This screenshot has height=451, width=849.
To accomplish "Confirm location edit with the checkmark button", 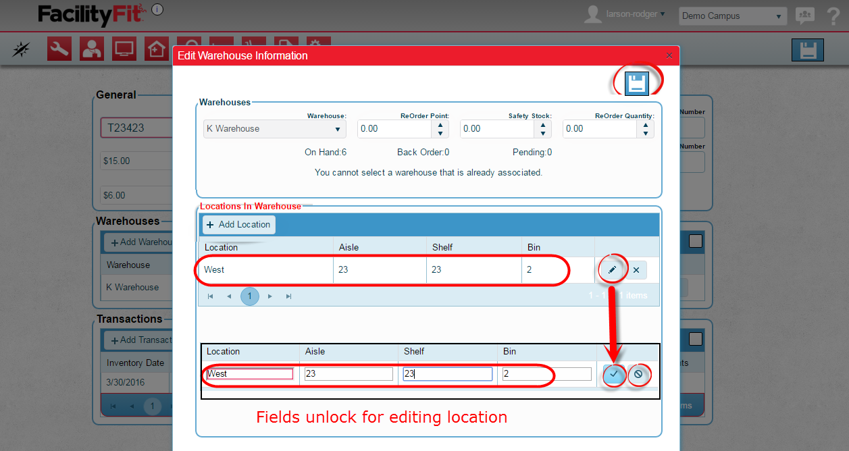I will click(614, 374).
